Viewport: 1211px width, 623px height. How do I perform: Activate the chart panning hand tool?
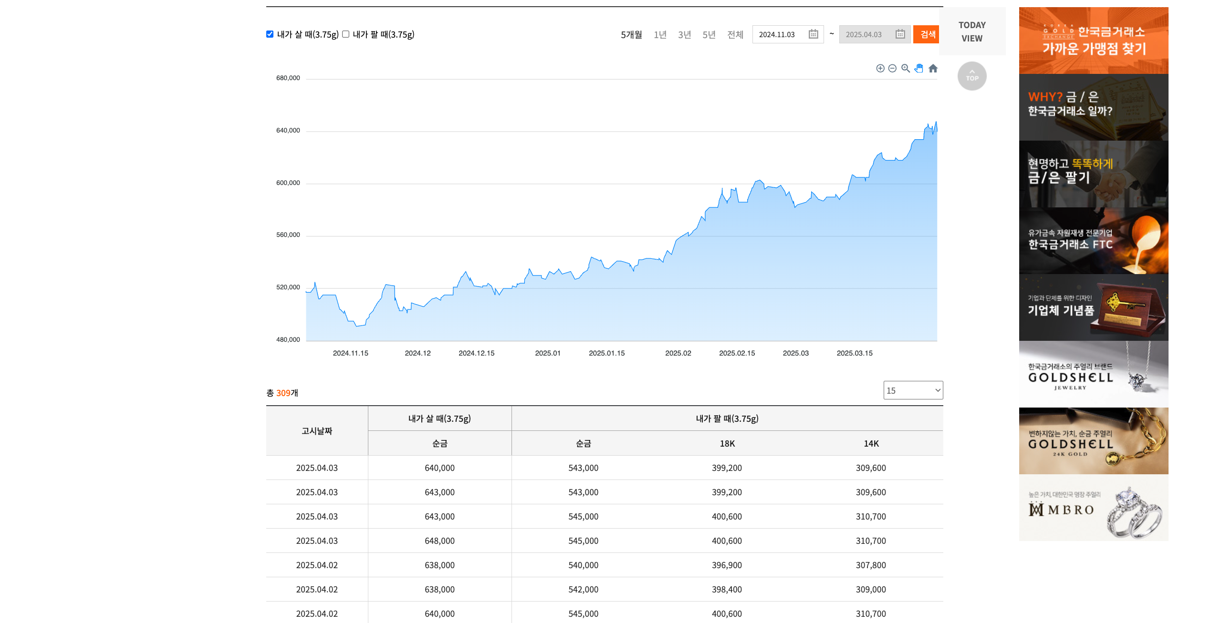919,68
